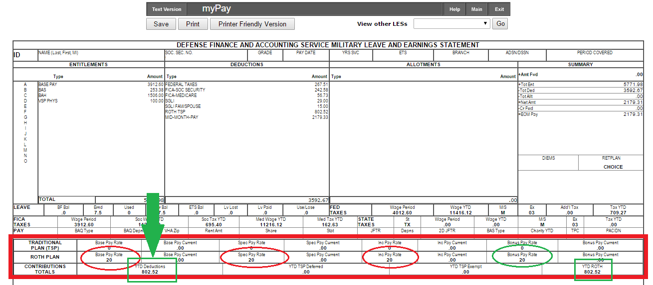
Task: Click the SGLI FAM/SPOUSE deduction row
Action: pyautogui.click(x=246, y=106)
